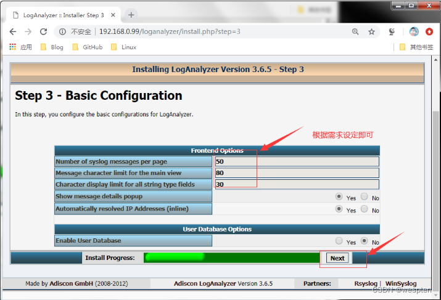Click the syslog messages per page field
The width and height of the screenshot is (441, 300).
point(297,161)
